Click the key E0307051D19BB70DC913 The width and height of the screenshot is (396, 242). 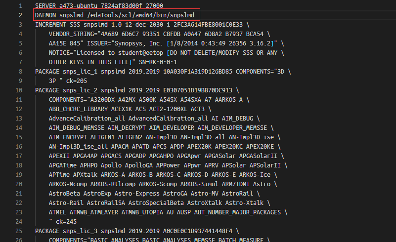[x=198, y=90]
